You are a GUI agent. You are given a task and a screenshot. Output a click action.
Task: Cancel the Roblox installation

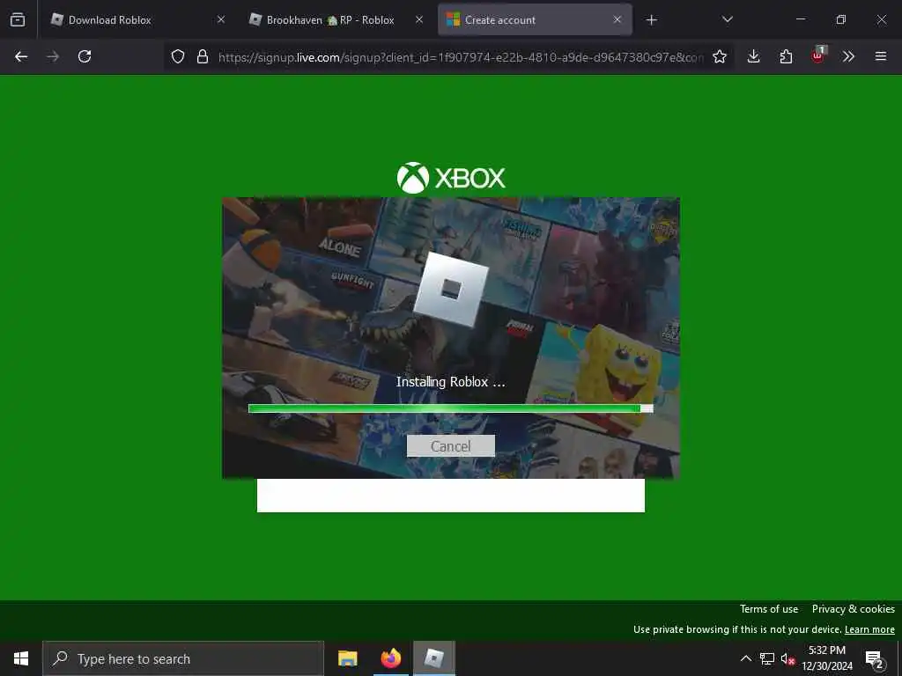[450, 446]
